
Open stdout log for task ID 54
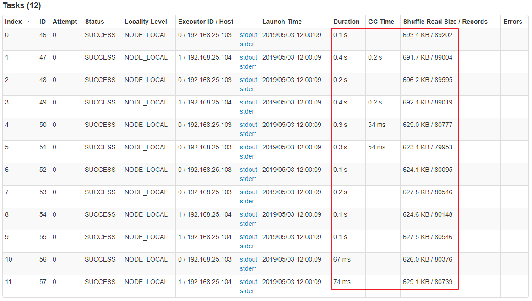click(x=248, y=214)
